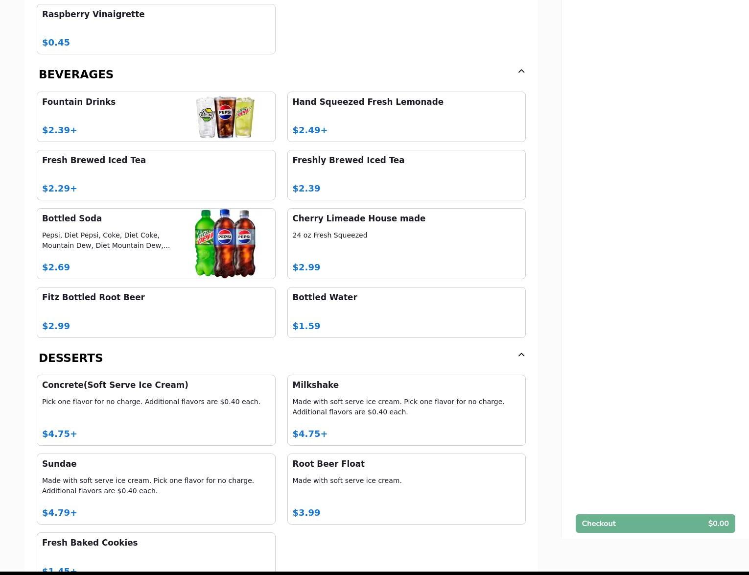Screen dimensions: 749x575
Task: Open the Sundae dessert item
Action: (156, 489)
